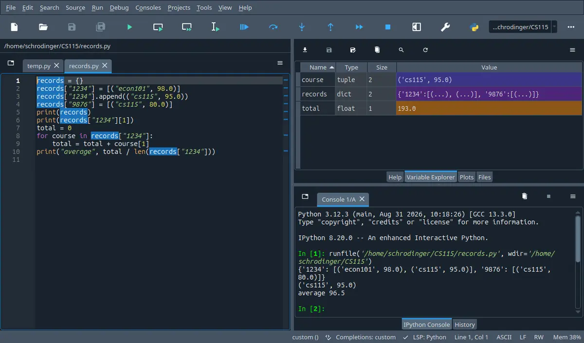Viewport: 584px width, 343px height.
Task: Select IPython Console tab
Action: click(x=427, y=325)
